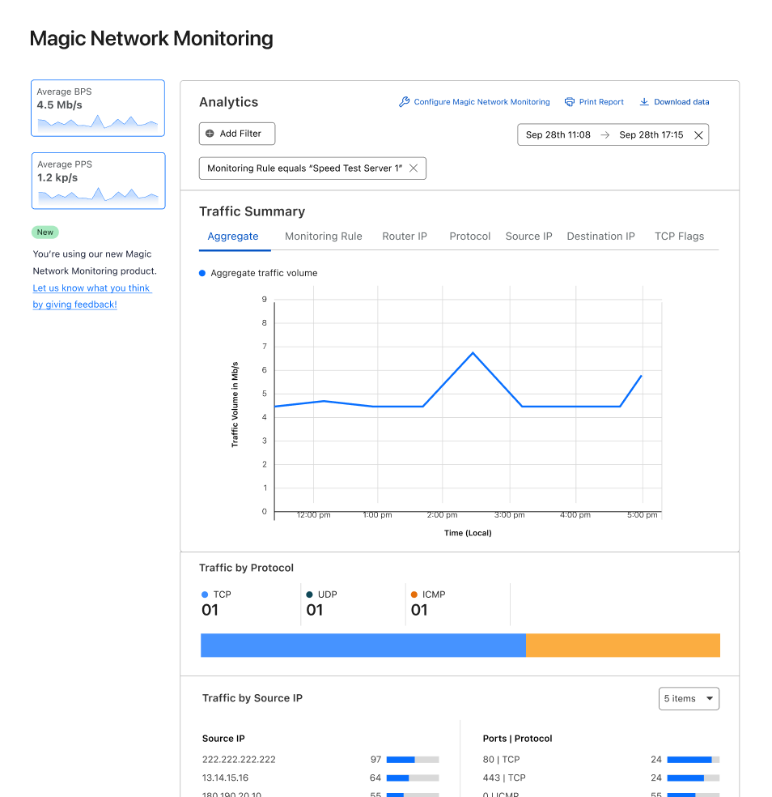Toggle the TCP protocol legend indicator
The height and width of the screenshot is (797, 772).
coord(205,595)
